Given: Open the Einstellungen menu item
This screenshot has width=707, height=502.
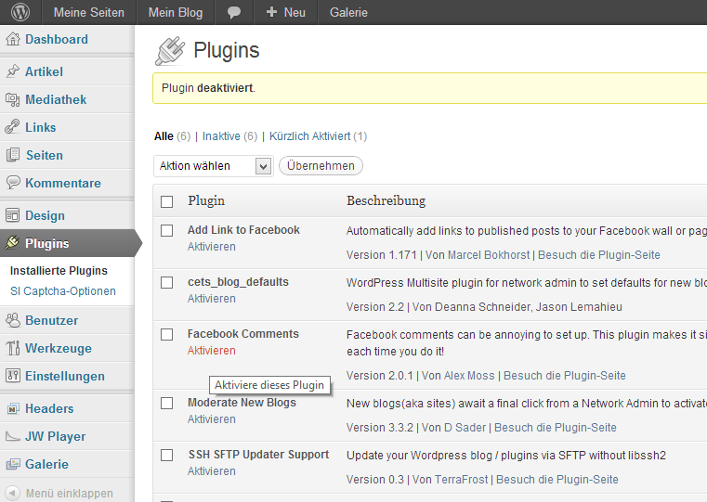Looking at the screenshot, I should coord(64,377).
